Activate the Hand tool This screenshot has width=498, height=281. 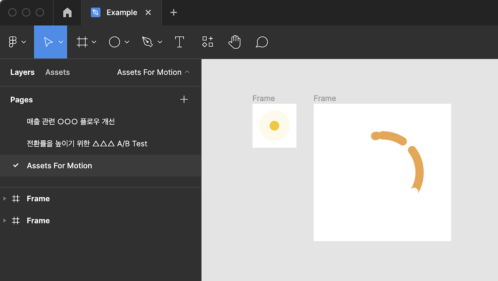[x=235, y=42]
